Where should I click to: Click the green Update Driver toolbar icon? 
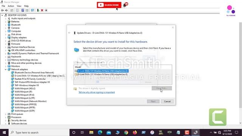[x=38, y=10]
